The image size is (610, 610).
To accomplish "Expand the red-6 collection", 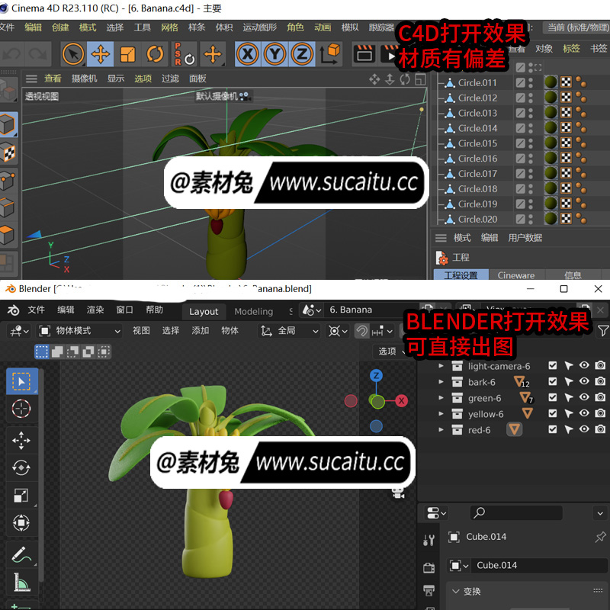I will pyautogui.click(x=441, y=430).
